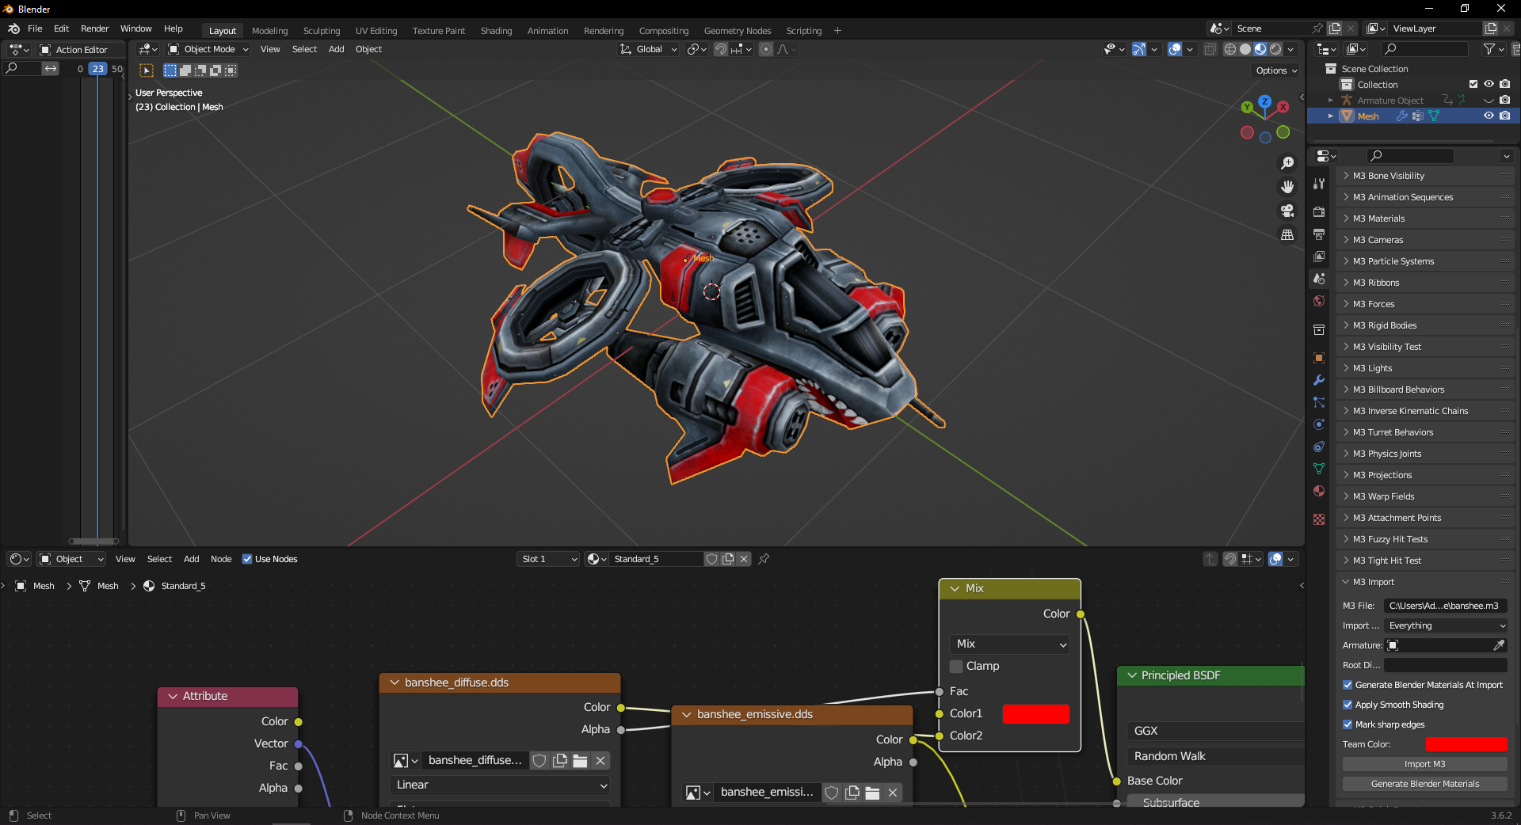The width and height of the screenshot is (1521, 825).
Task: Click the zoom magnifier icon in viewport
Action: click(1287, 163)
